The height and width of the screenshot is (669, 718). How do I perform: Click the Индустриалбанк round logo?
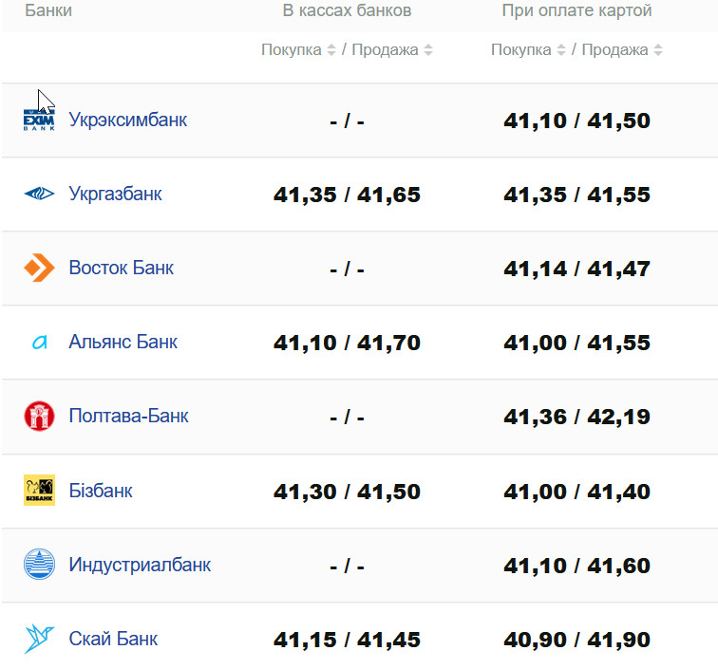(x=39, y=565)
